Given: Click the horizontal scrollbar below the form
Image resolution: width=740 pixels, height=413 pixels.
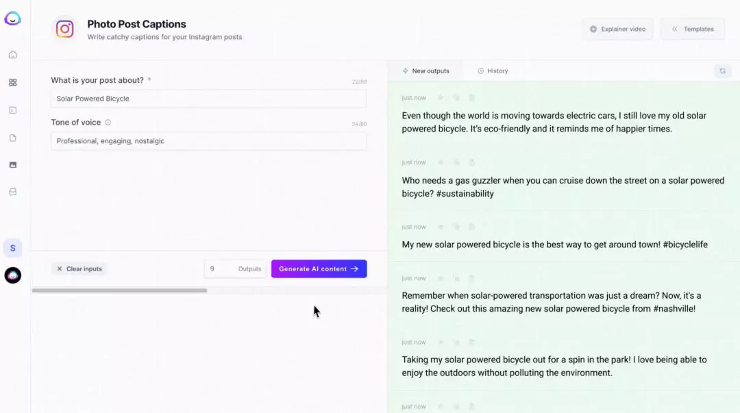Looking at the screenshot, I should (x=119, y=290).
